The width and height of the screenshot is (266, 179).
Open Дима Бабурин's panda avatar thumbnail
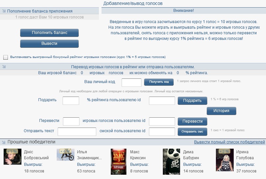point(171,162)
